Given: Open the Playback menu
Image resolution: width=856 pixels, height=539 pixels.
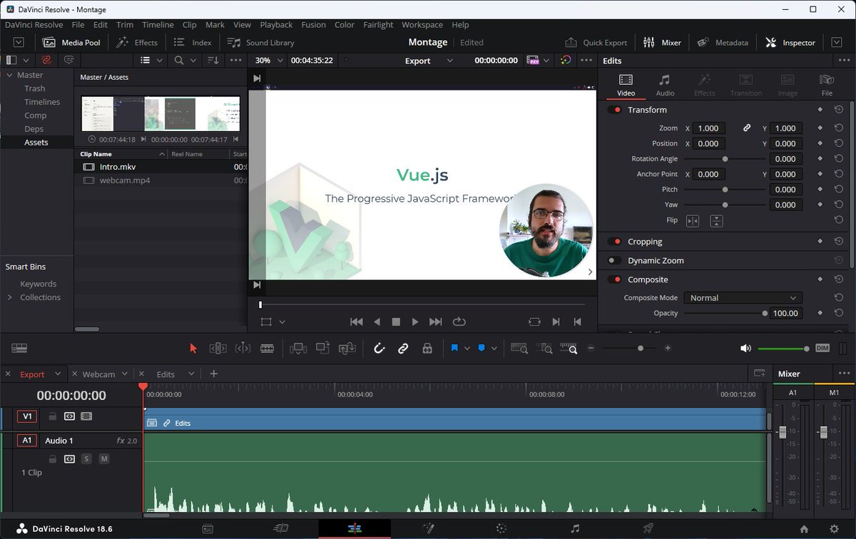Looking at the screenshot, I should click(x=276, y=24).
